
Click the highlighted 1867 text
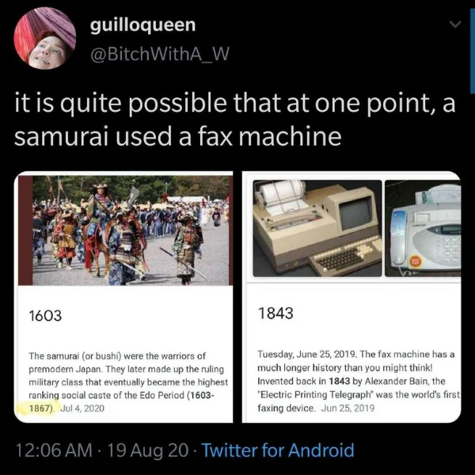pos(40,408)
